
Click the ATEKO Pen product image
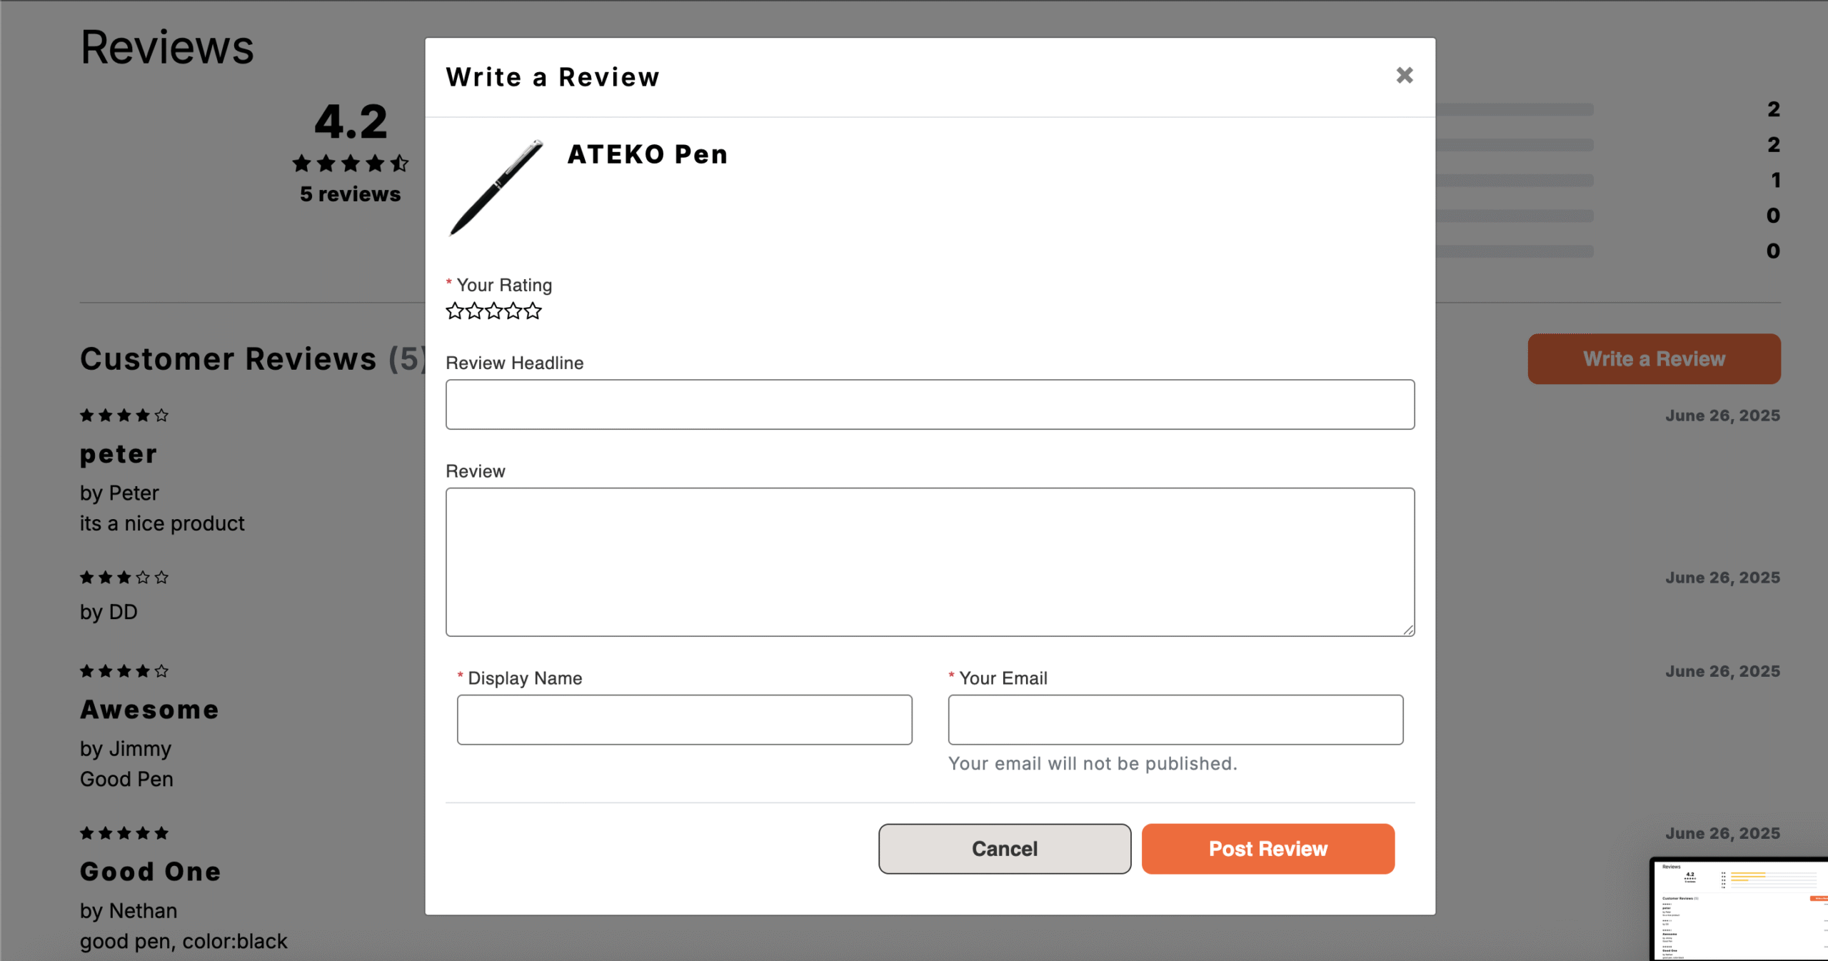click(x=496, y=188)
